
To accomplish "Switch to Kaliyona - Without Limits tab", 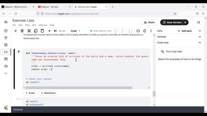I will coord(16,7).
